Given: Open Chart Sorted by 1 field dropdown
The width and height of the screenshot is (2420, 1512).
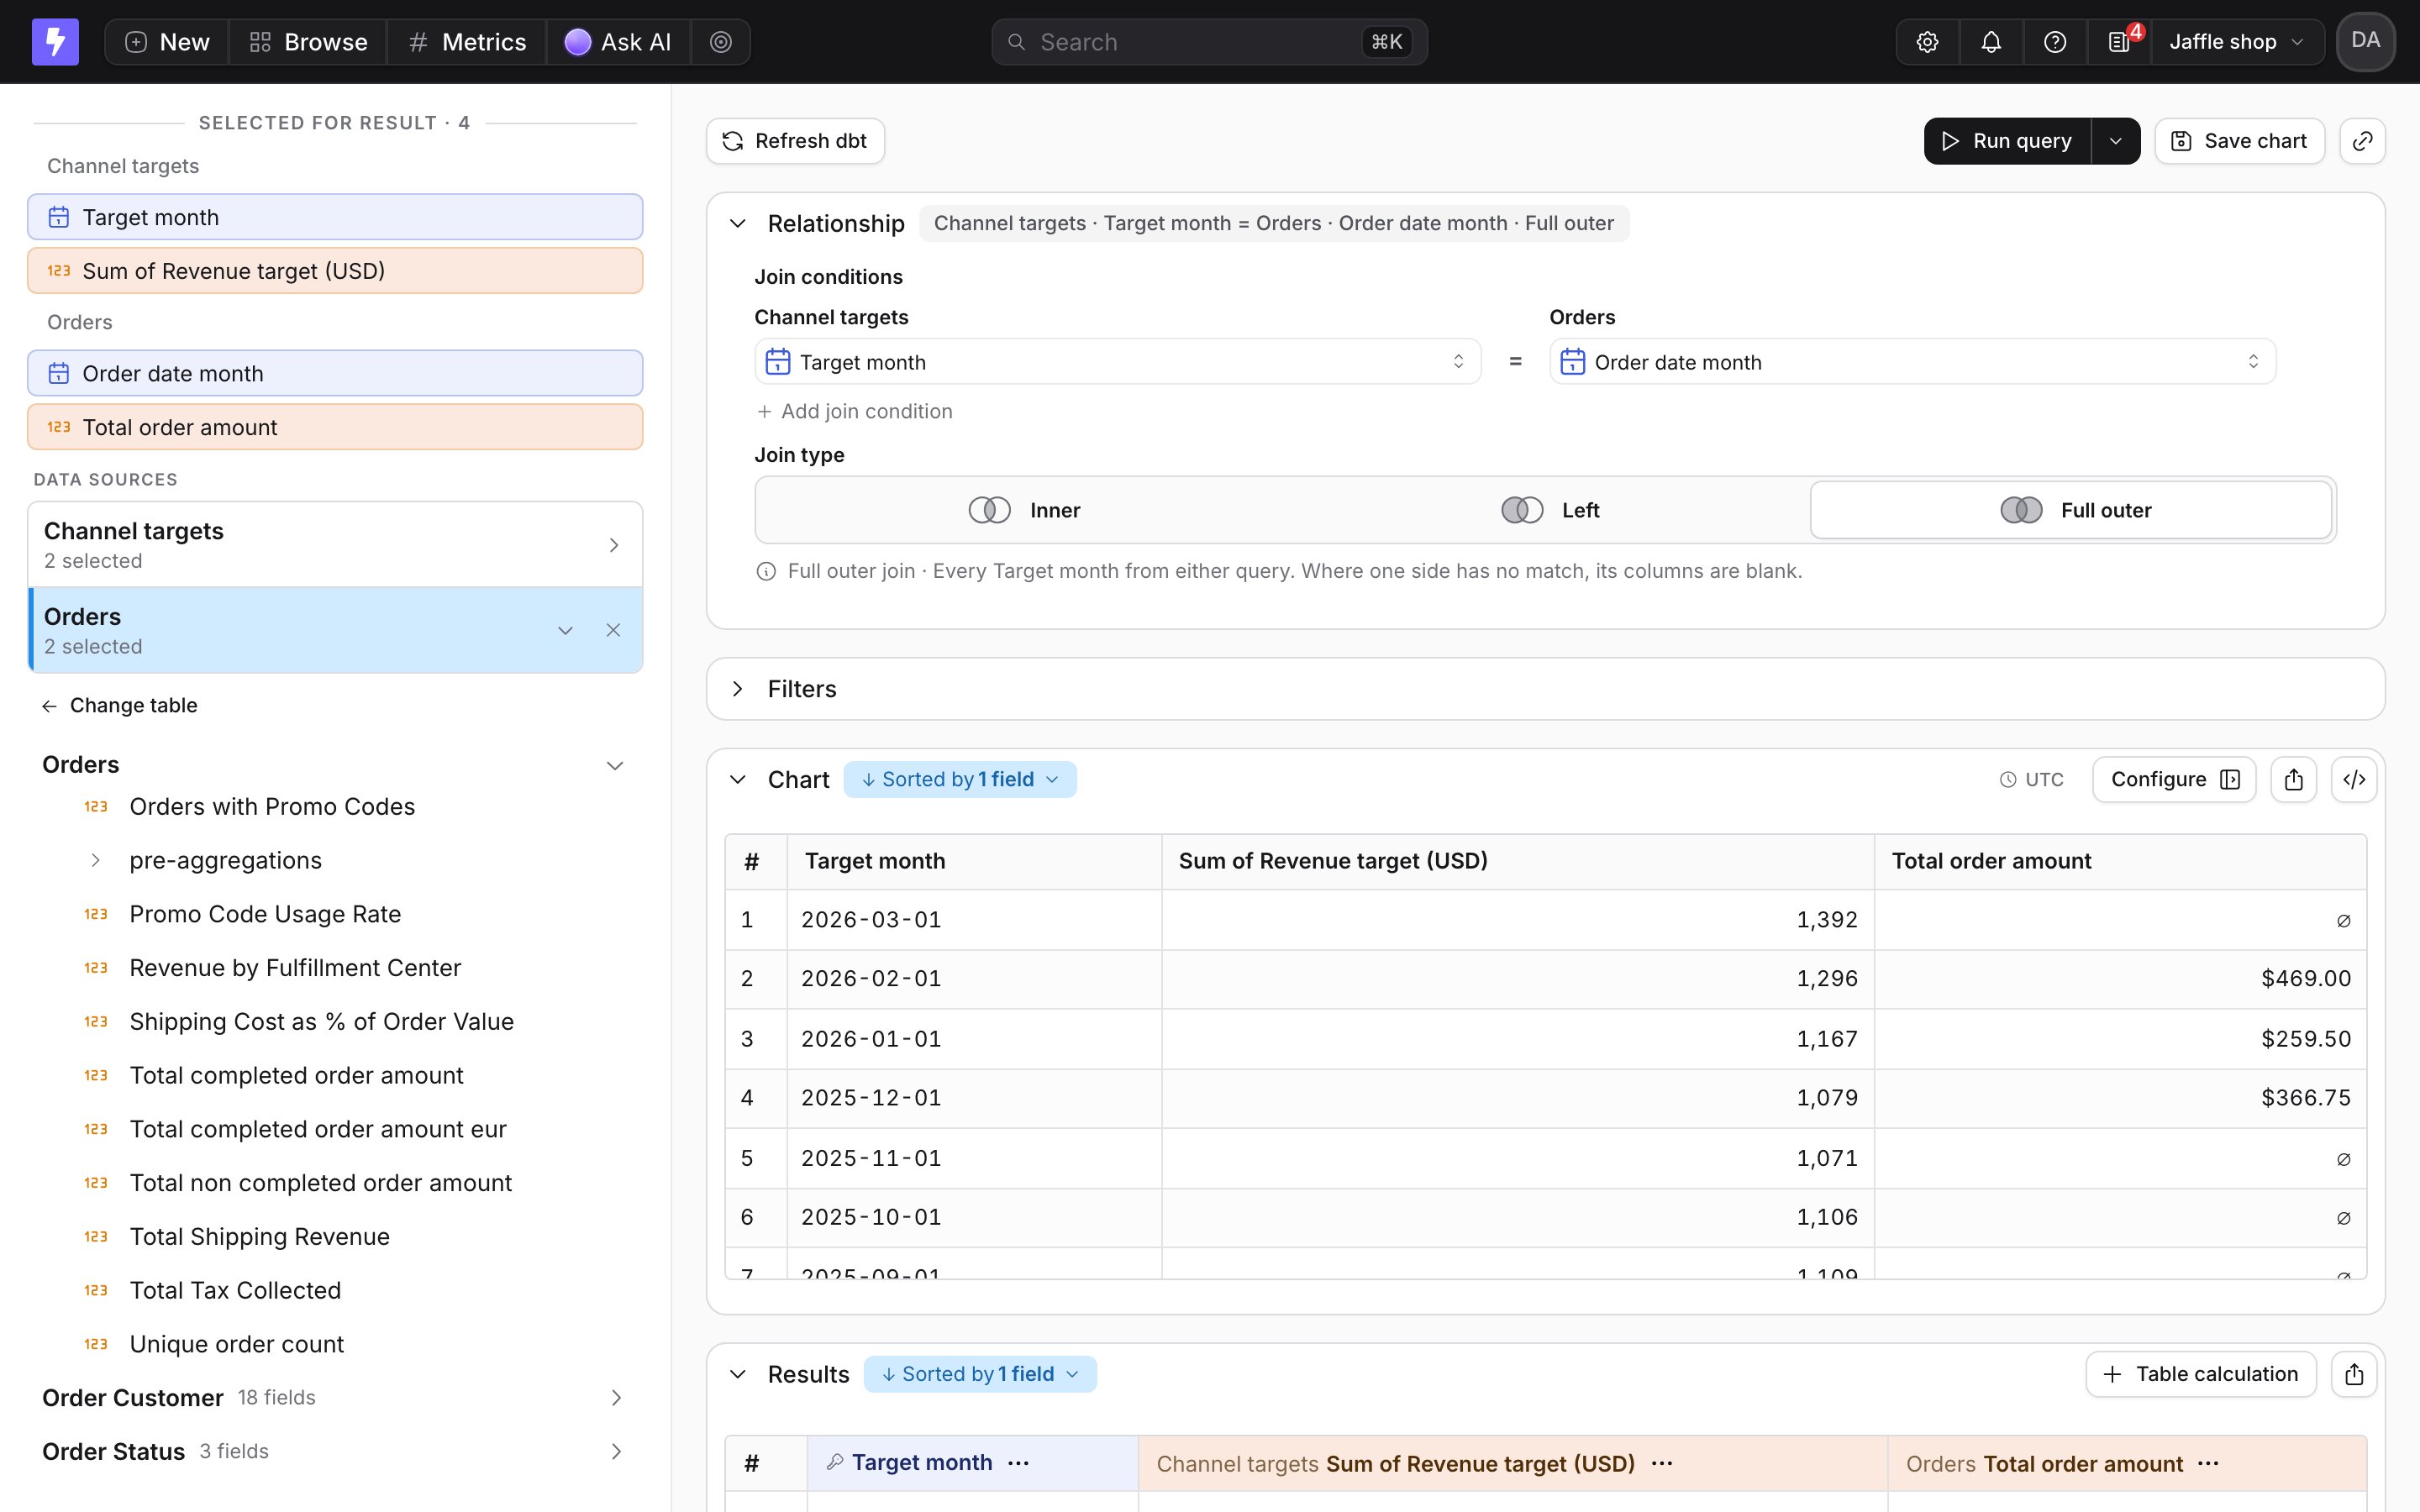Looking at the screenshot, I should (x=960, y=780).
